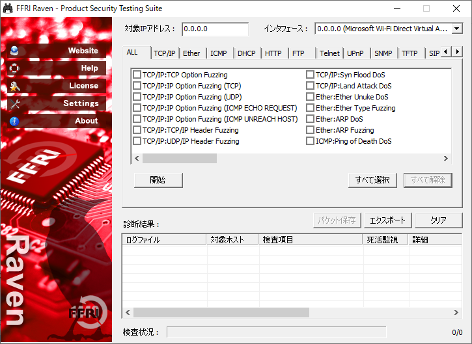472x344 pixels.
Task: Switch to the Telnet tab
Action: 329,53
